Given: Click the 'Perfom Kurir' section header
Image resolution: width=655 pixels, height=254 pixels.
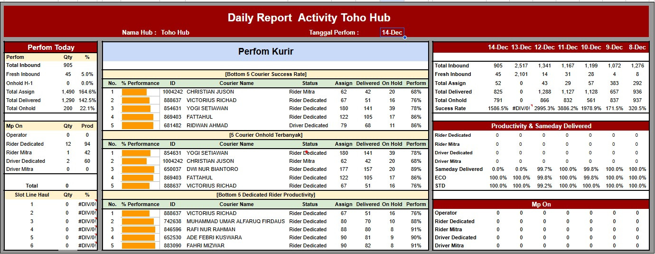Looking at the screenshot, I should coord(266,52).
